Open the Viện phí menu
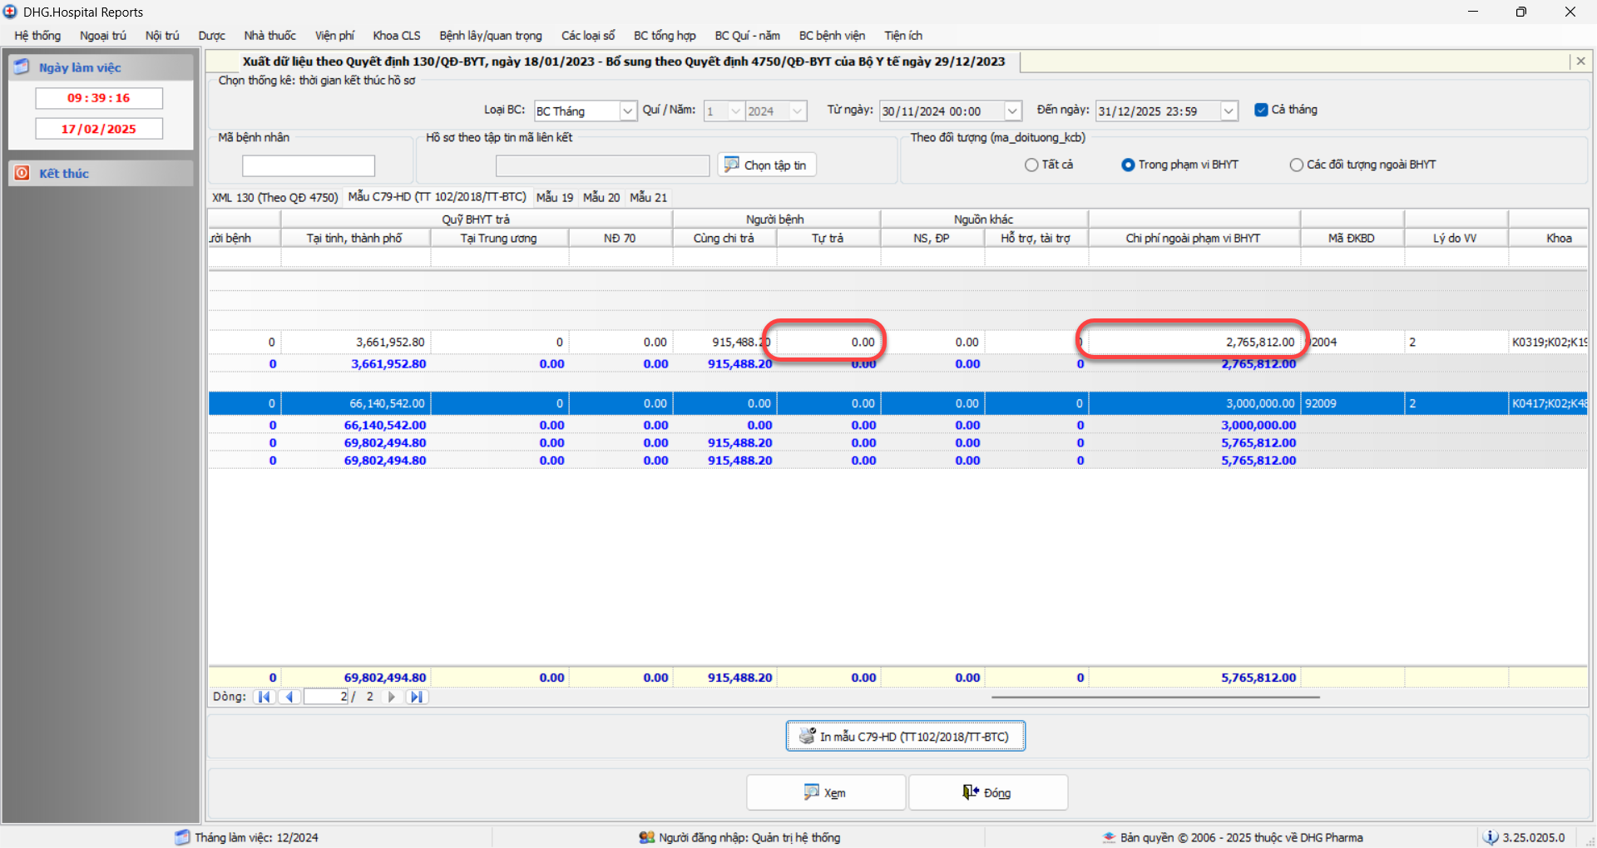The width and height of the screenshot is (1597, 848). coord(334,36)
